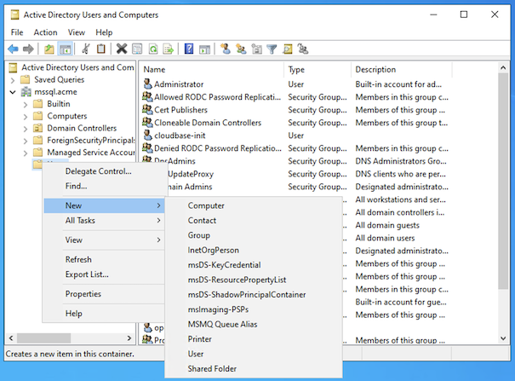This screenshot has width=515, height=381.
Task: Open the Action menu
Action: click(45, 32)
